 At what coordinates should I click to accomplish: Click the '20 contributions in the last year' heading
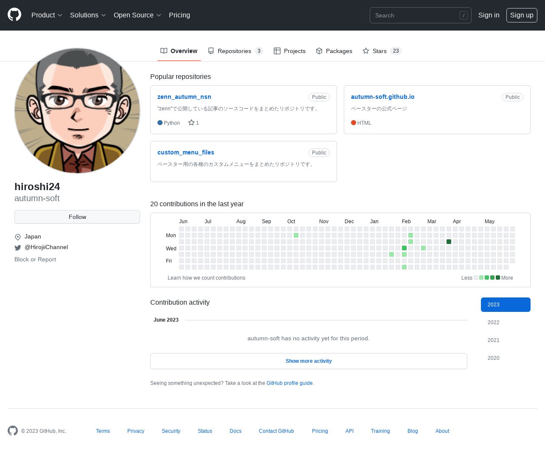[197, 204]
